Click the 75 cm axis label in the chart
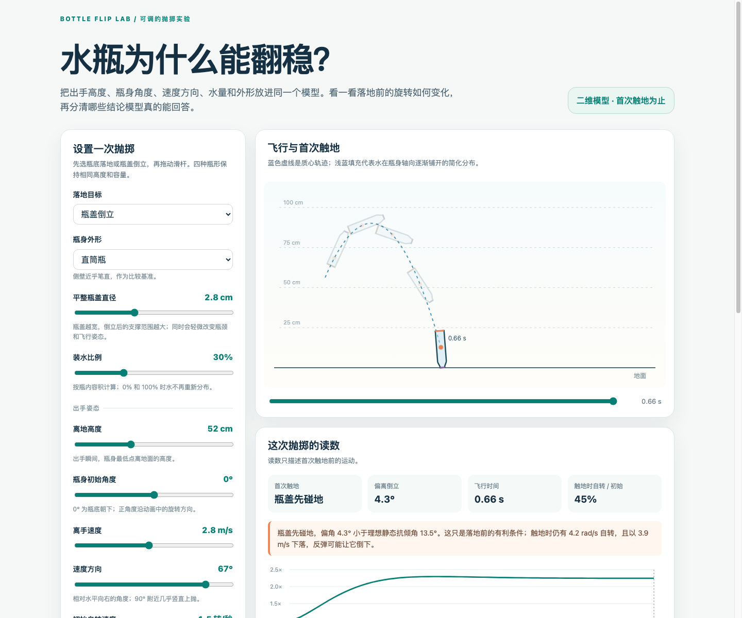This screenshot has height=618, width=742. tap(292, 243)
